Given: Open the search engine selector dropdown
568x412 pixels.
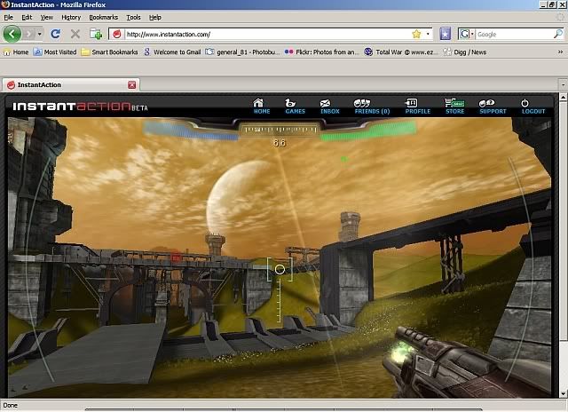Looking at the screenshot, I should [467, 34].
